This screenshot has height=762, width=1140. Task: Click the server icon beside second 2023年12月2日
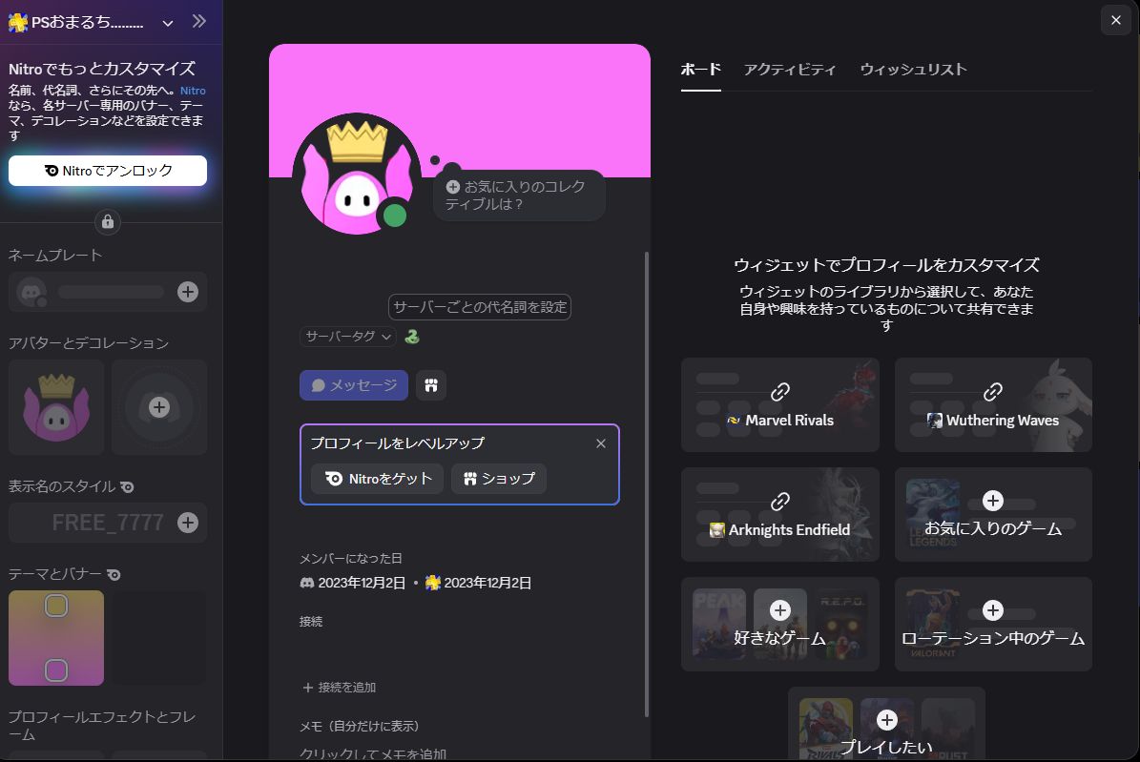click(433, 583)
